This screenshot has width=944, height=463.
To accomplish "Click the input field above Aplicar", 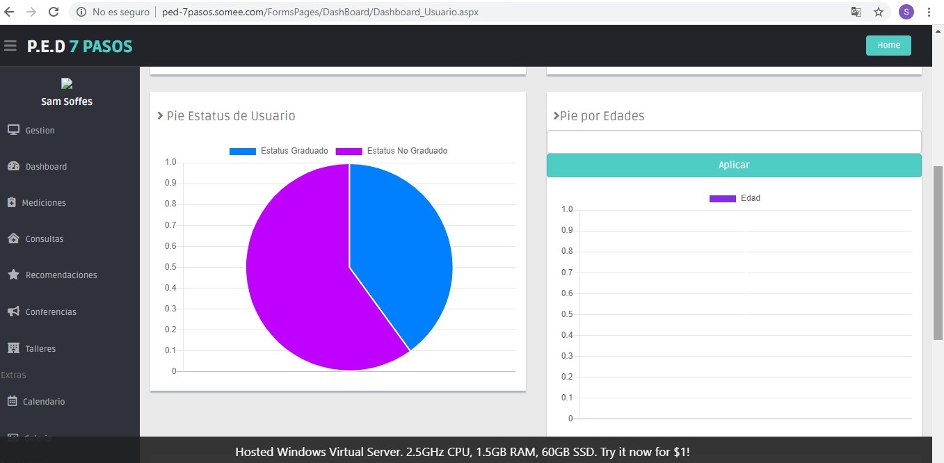I will pyautogui.click(x=734, y=142).
